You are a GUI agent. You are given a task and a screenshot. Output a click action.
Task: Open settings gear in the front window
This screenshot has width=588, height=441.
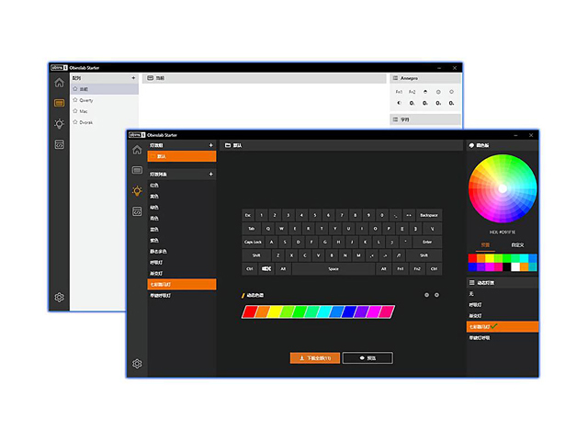click(137, 364)
